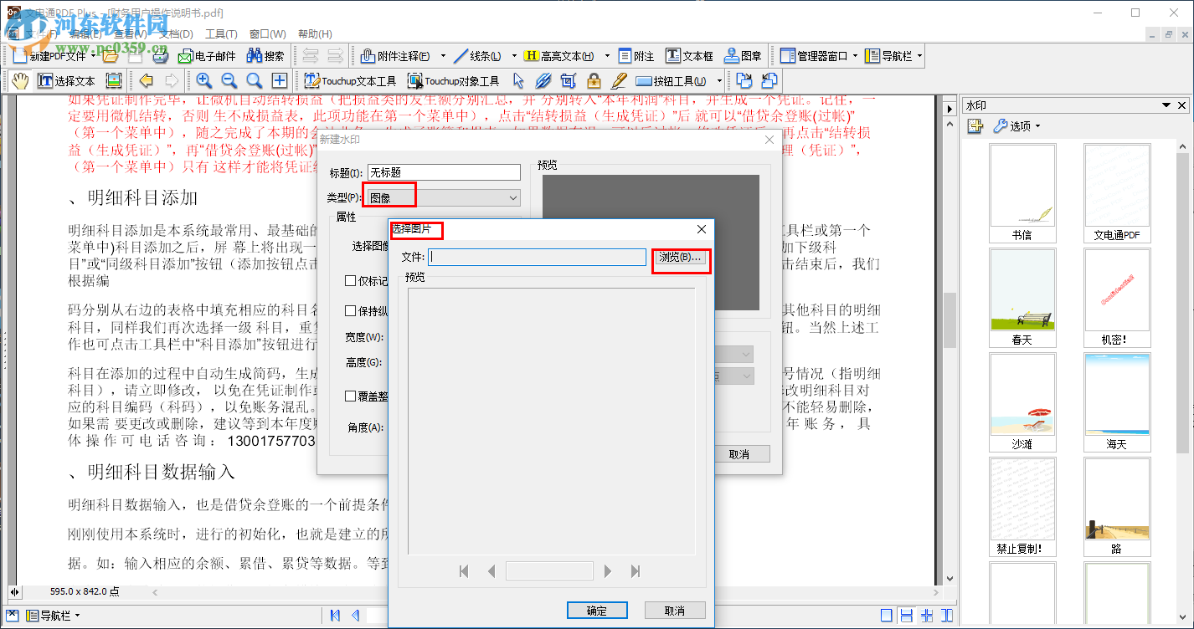This screenshot has width=1194, height=629.
Task: Select the Stamp (图章) tool
Action: (744, 56)
